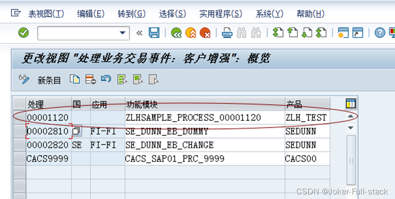Click the generate shortcut icon

point(358,33)
